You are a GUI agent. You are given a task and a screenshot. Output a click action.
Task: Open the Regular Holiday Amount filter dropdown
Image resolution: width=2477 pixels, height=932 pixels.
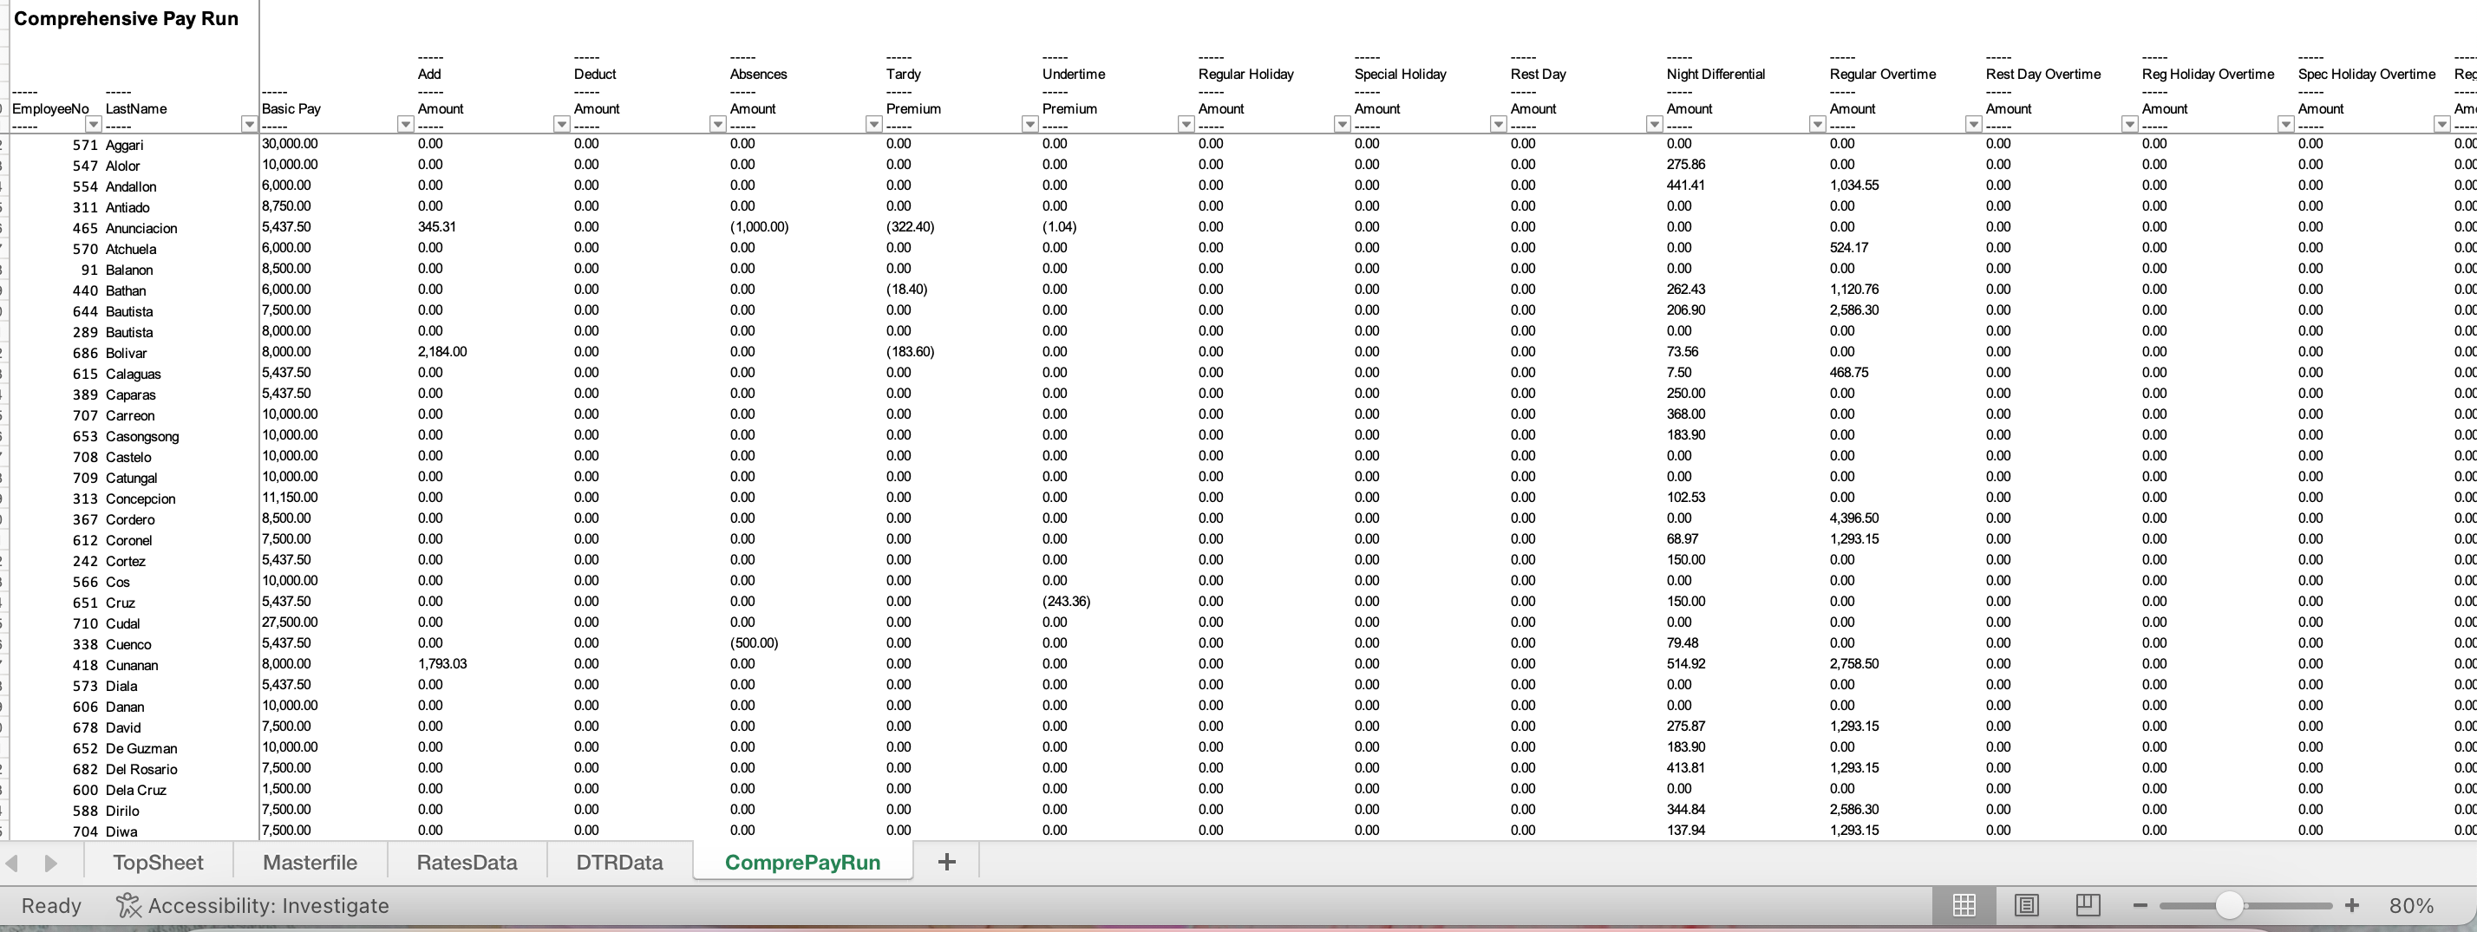pyautogui.click(x=1342, y=124)
